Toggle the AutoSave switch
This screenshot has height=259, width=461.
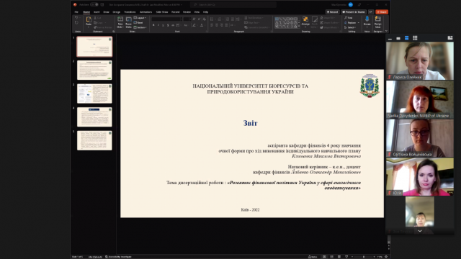click(94, 4)
